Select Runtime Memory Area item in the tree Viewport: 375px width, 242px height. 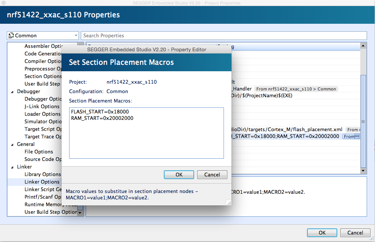(x=51, y=205)
